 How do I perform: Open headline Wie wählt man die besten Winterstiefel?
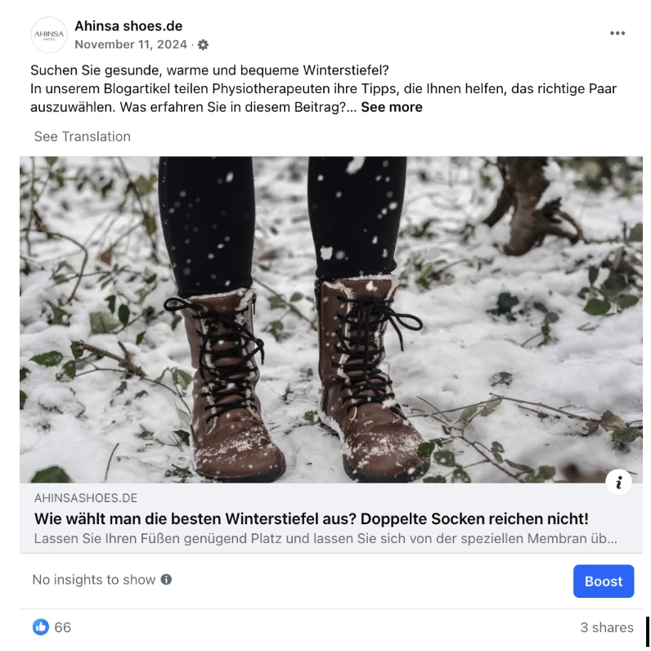[x=311, y=519]
